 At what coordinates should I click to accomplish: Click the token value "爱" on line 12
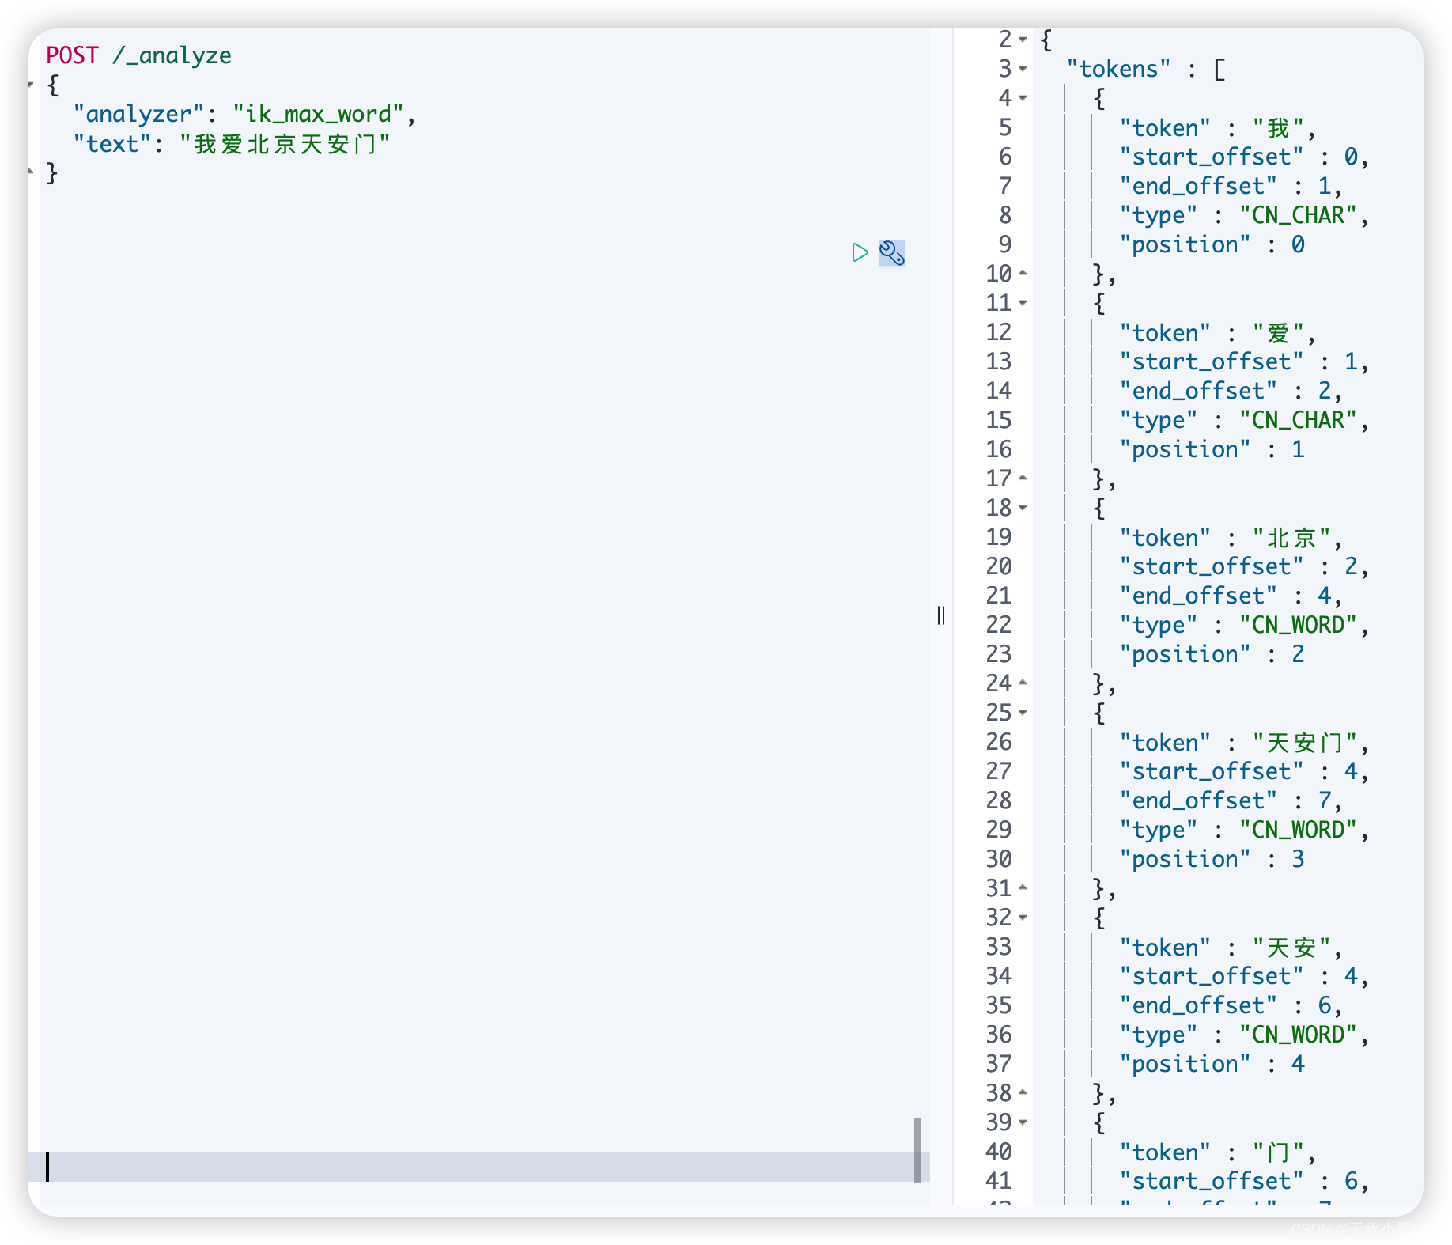click(1278, 332)
